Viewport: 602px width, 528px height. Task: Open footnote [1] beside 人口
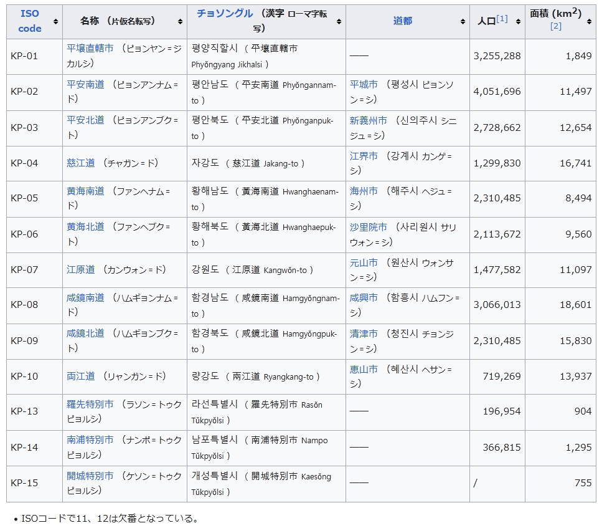click(x=502, y=19)
